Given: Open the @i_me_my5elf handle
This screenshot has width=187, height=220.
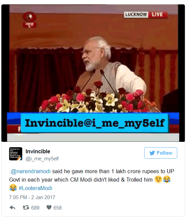Looking at the screenshot, I should coord(42,159).
